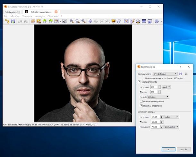The image size is (196, 157).
Task: Click the Ridimensiona dialog help question mark
Action: pyautogui.click(x=180, y=67)
